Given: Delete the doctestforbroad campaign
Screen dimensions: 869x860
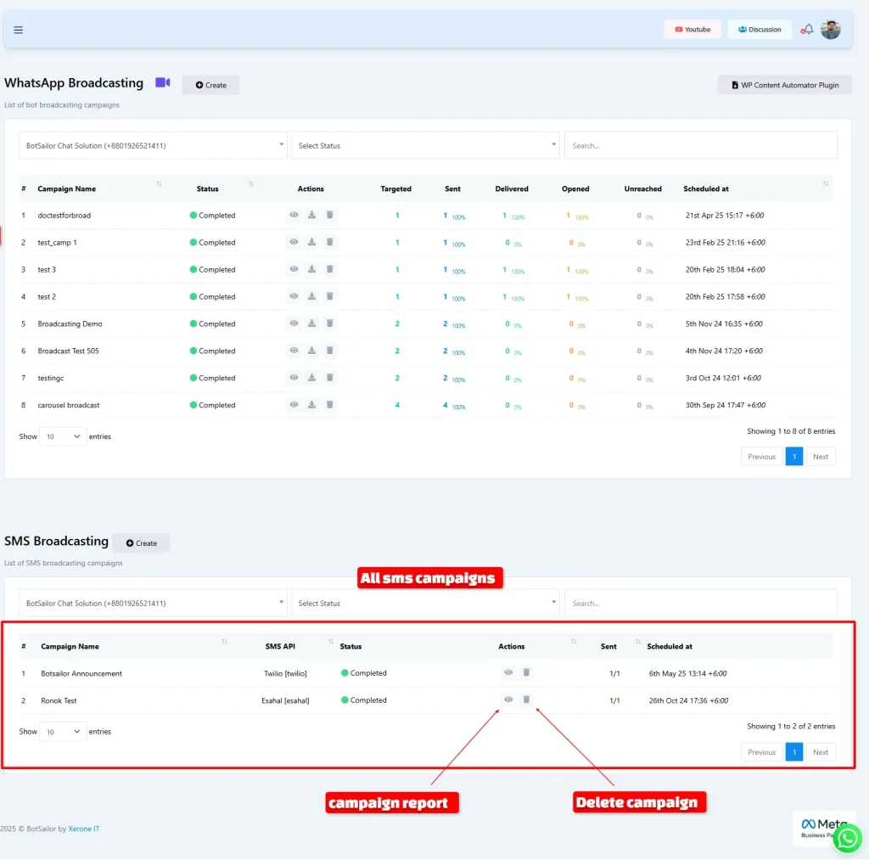Looking at the screenshot, I should click(330, 215).
